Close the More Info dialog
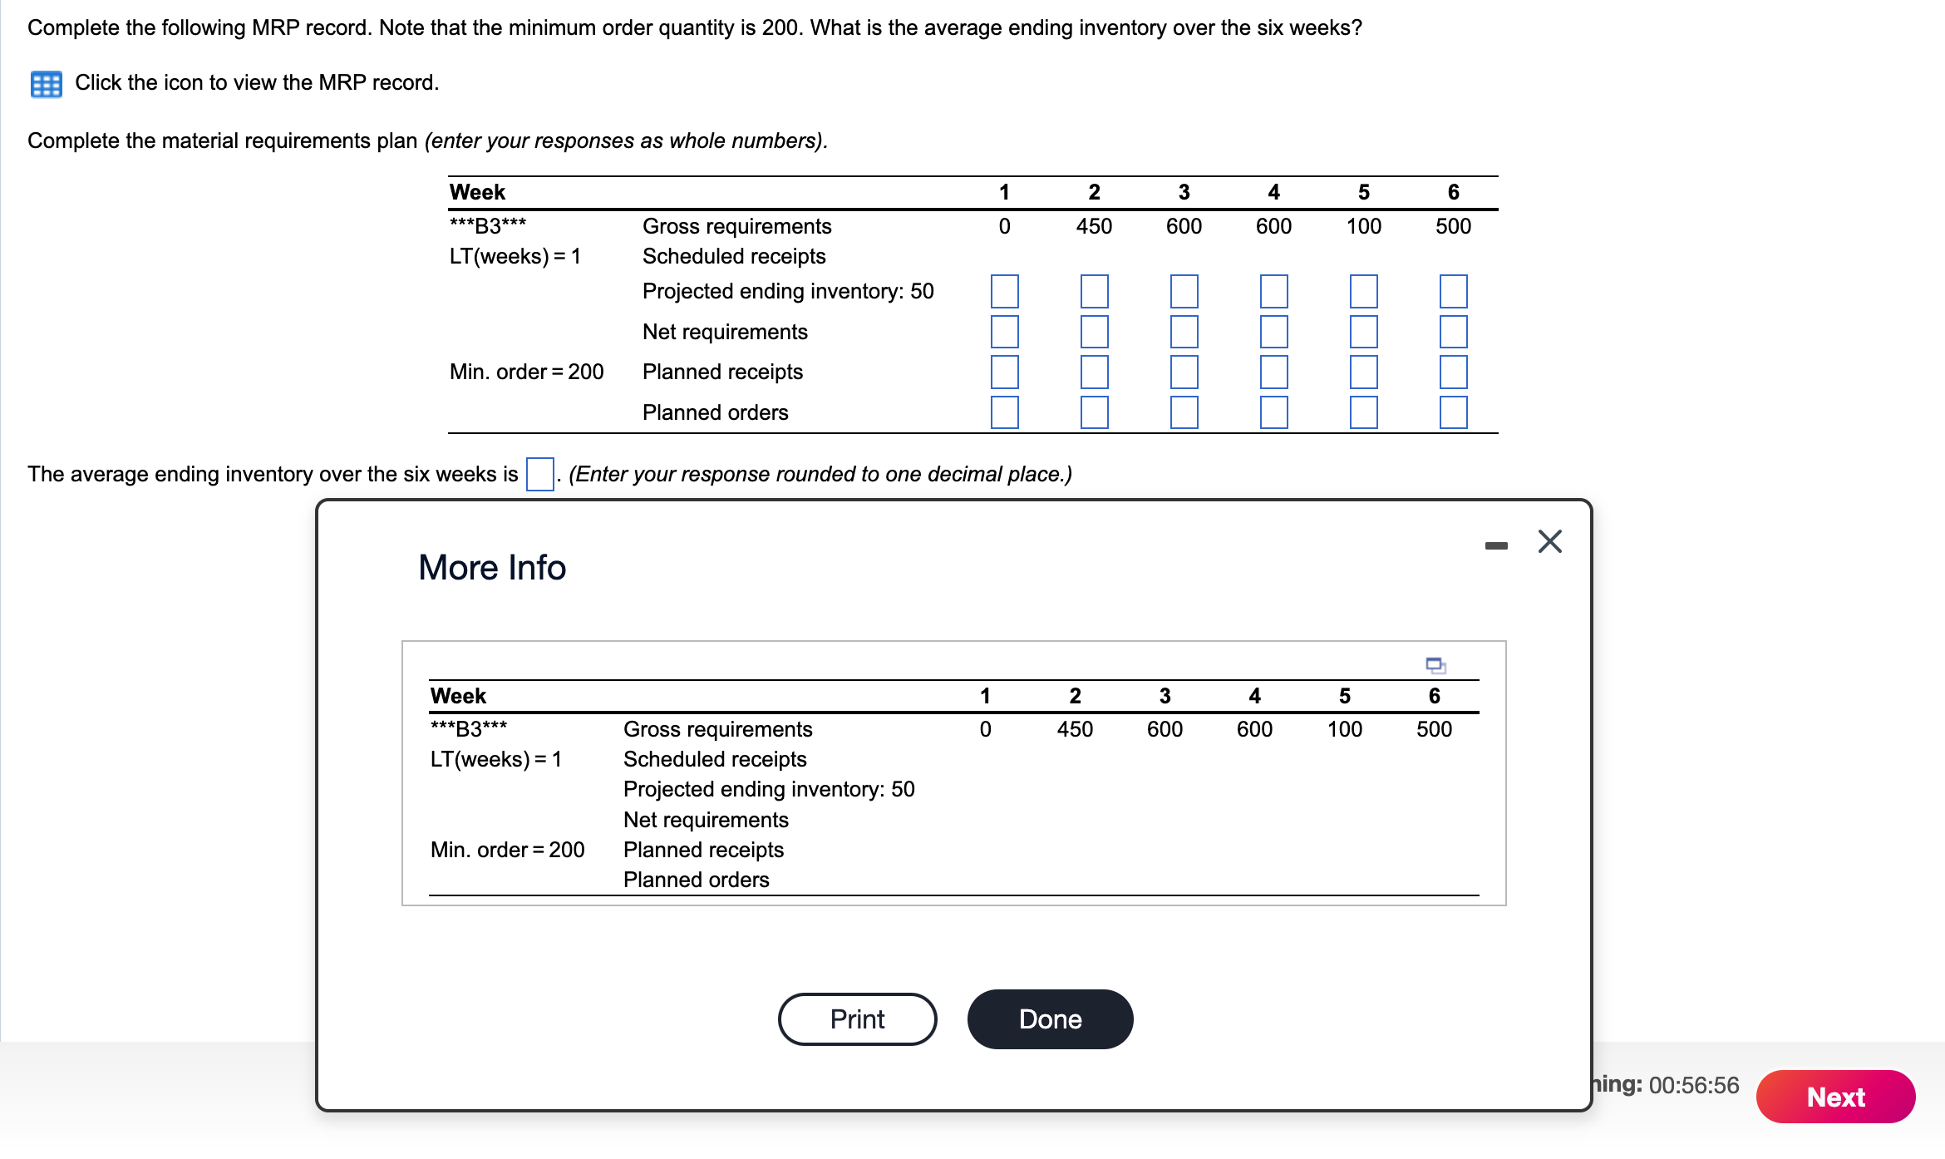 point(1549,542)
